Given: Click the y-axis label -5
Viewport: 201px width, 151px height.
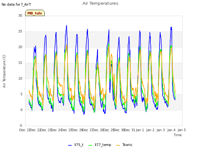Looking at the screenshot, I should coord(21,126).
